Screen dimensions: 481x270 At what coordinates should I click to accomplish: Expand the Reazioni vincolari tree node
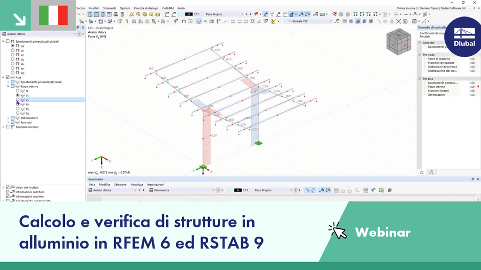coord(3,127)
